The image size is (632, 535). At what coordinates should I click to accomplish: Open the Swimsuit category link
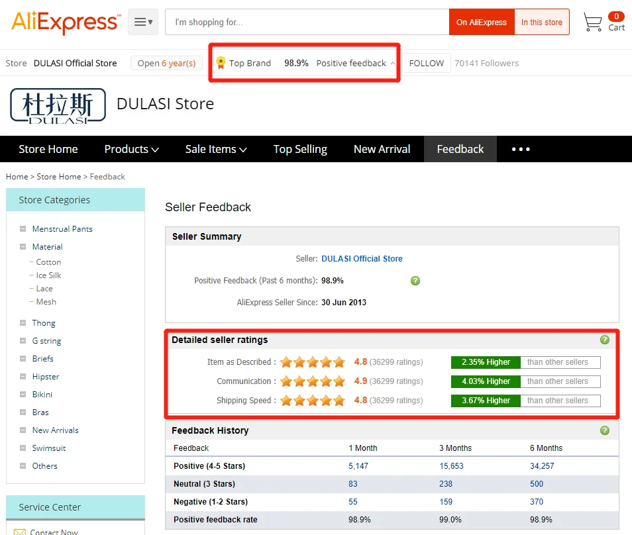pos(49,448)
